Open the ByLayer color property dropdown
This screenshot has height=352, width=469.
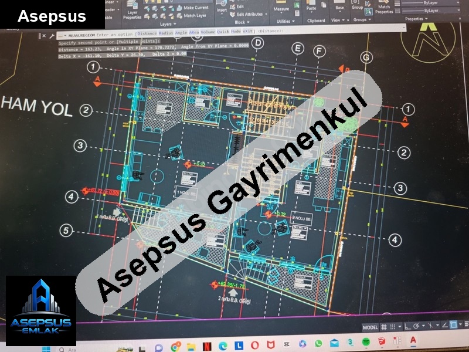[x=430, y=3]
